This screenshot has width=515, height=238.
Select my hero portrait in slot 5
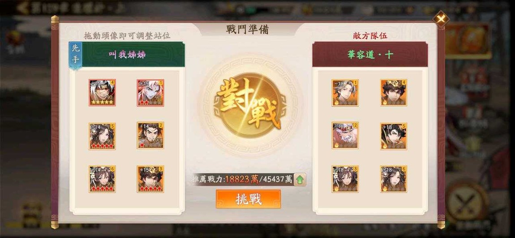click(102, 136)
